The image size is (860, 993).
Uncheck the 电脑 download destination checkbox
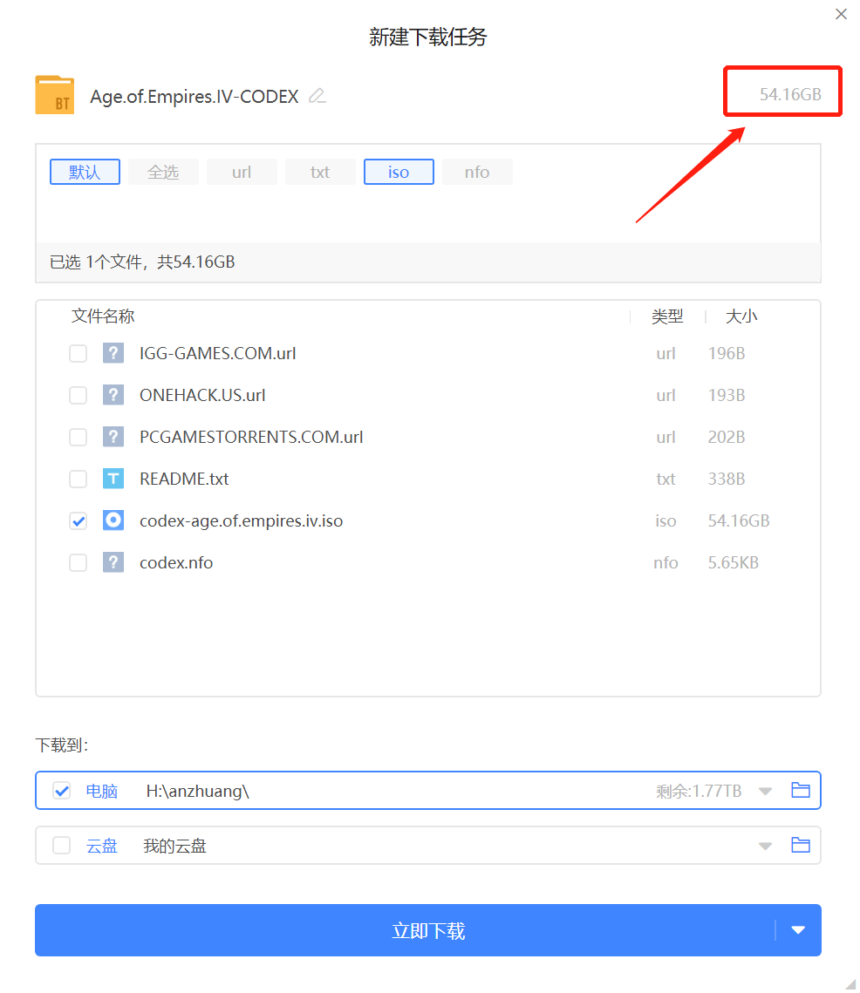point(61,791)
